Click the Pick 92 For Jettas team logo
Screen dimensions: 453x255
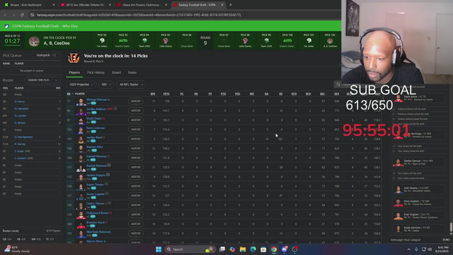[102, 41]
